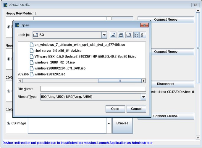Expand CD Image path dropdown in Virtual Media

coord(109,123)
